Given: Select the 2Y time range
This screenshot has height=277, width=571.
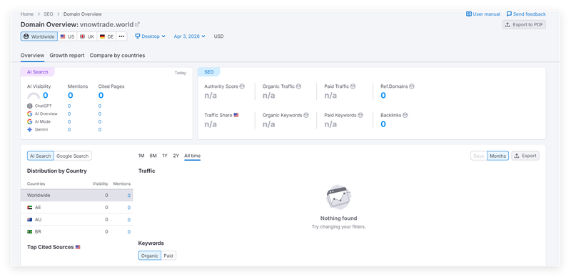Looking at the screenshot, I should [176, 156].
